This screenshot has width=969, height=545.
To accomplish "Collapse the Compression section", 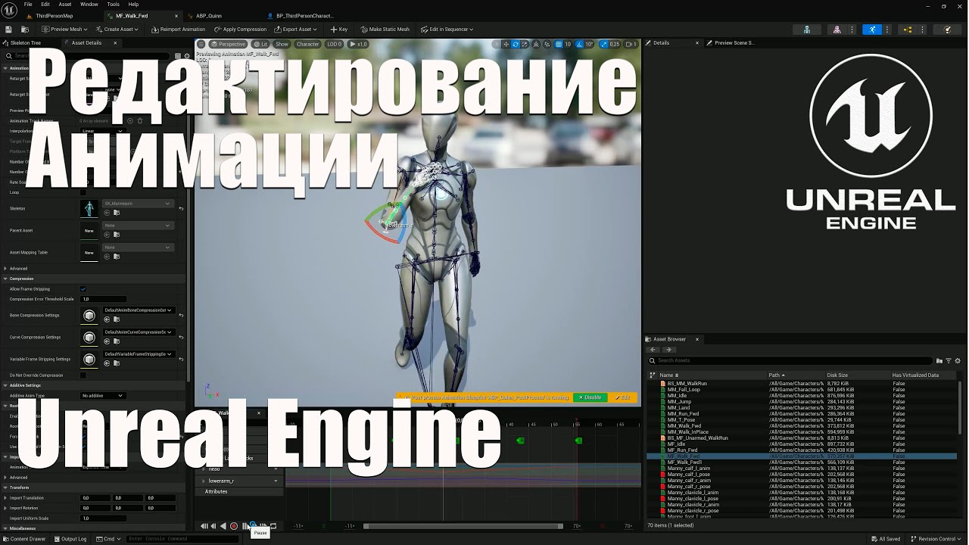I will point(5,279).
